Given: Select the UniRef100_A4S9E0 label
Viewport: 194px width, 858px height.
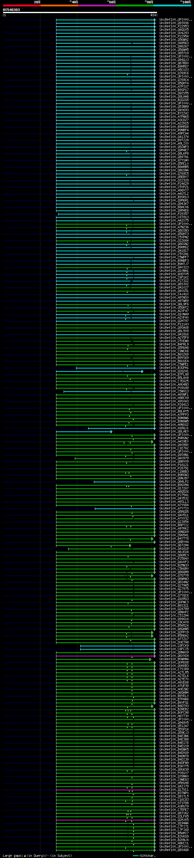Looking at the screenshot, I should 174,441.
